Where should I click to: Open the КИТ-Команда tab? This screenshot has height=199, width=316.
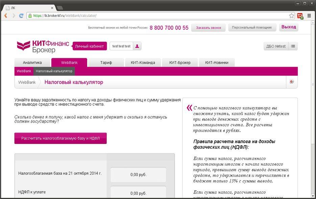pos(143,63)
